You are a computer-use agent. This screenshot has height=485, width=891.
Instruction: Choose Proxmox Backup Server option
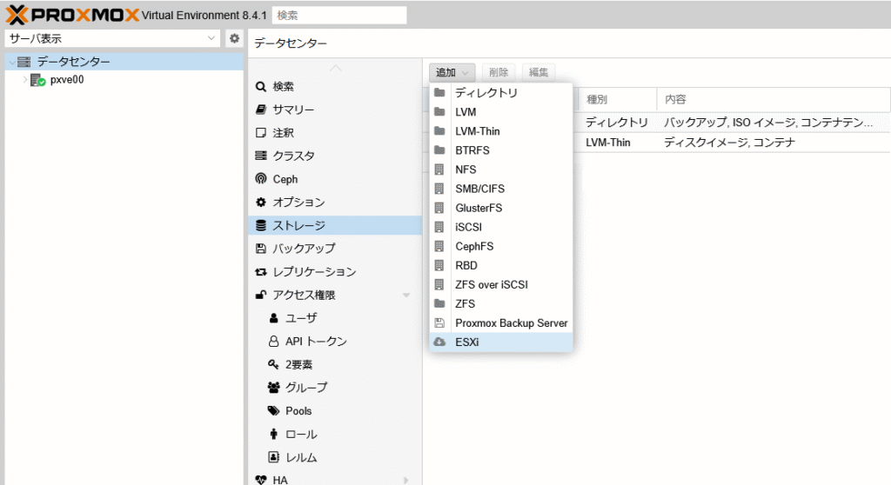[501, 323]
